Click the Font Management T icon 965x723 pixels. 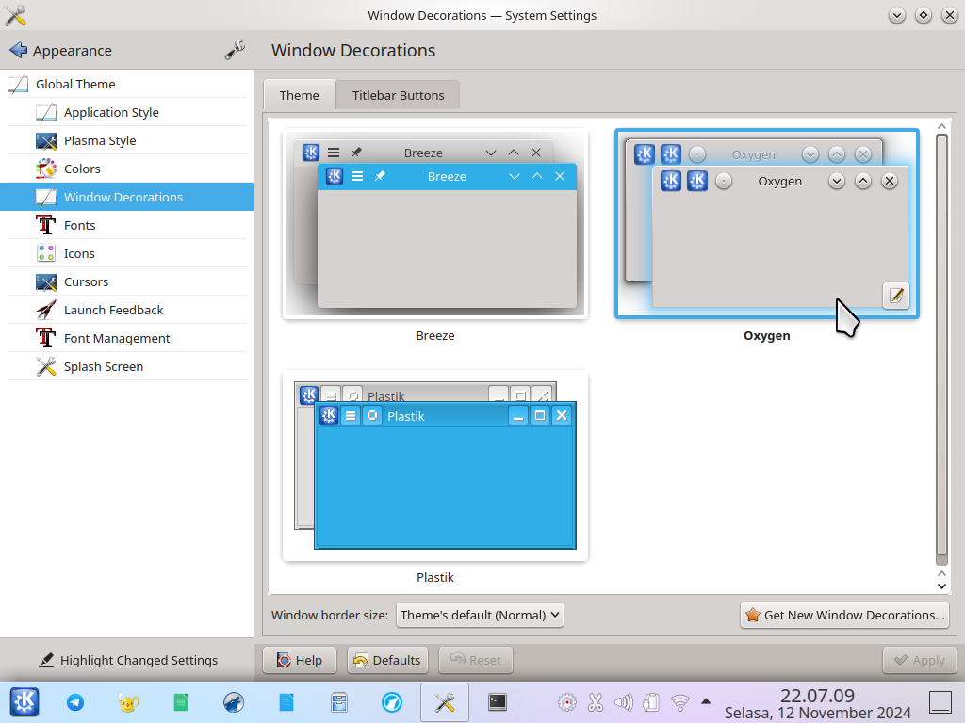click(46, 339)
